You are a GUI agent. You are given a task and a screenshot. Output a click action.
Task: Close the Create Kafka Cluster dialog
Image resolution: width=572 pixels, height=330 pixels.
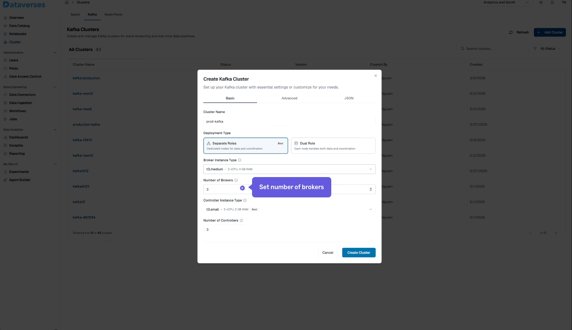(x=375, y=76)
